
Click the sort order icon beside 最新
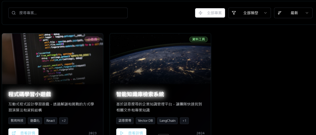(x=280, y=13)
